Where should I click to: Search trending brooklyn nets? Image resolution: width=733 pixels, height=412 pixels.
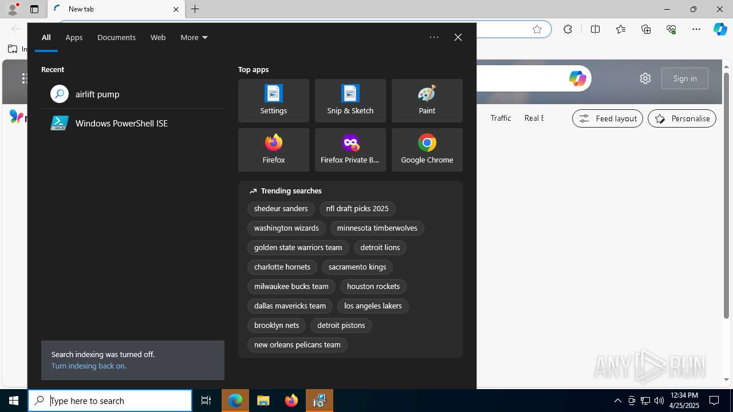pyautogui.click(x=277, y=326)
